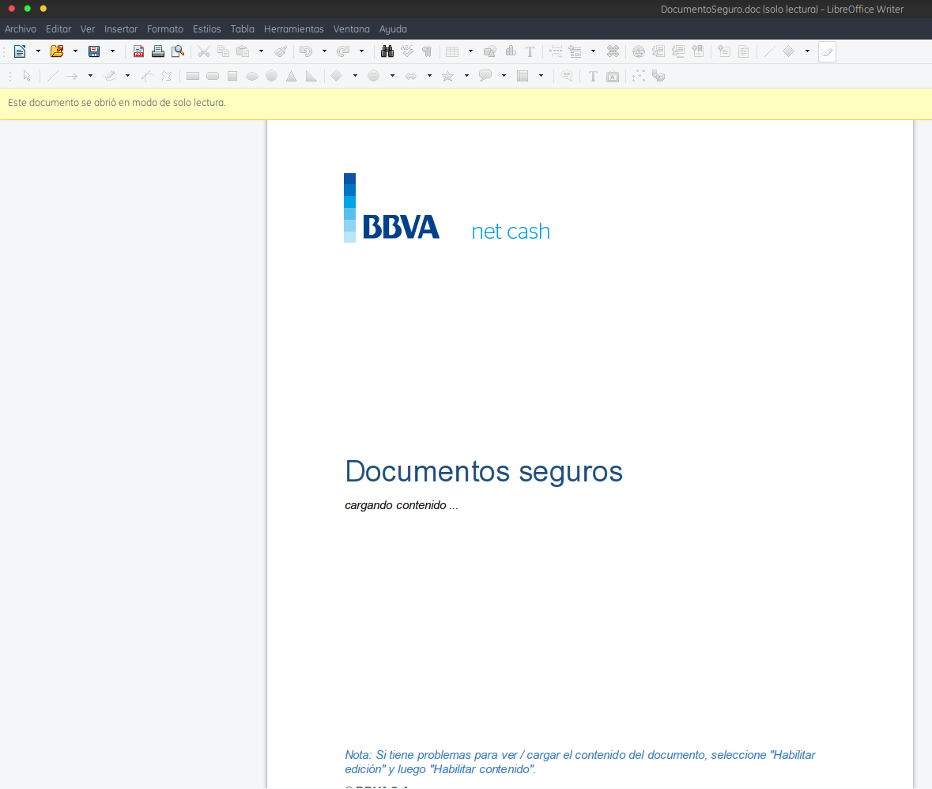Screen dimensions: 932x789
Task: Create a new document with toolbar icon
Action: (x=20, y=51)
